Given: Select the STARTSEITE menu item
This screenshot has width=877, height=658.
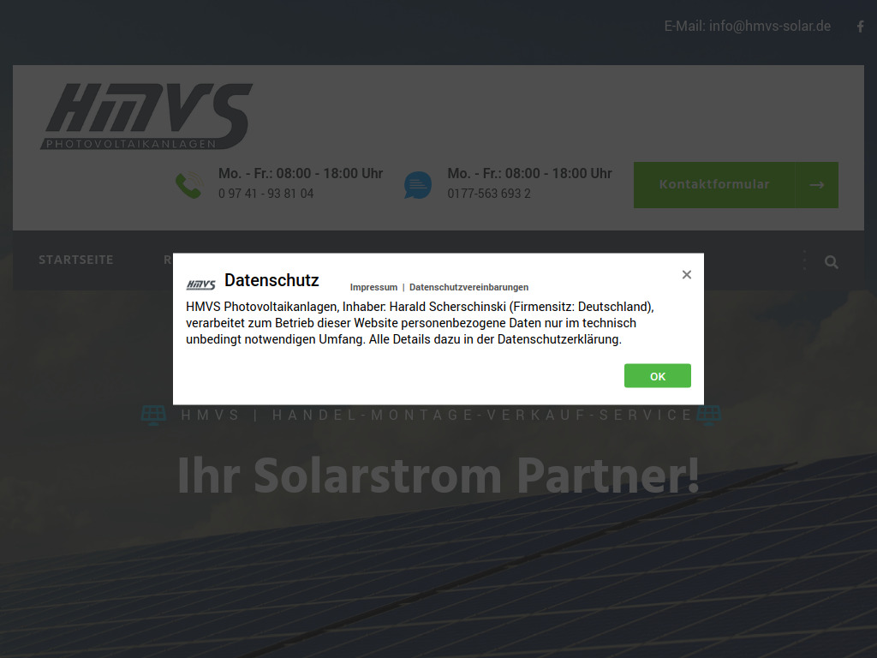Looking at the screenshot, I should pos(76,260).
